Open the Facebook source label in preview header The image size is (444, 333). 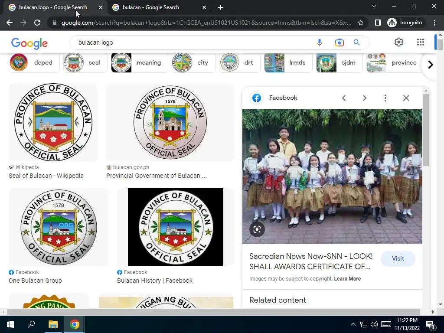(283, 98)
